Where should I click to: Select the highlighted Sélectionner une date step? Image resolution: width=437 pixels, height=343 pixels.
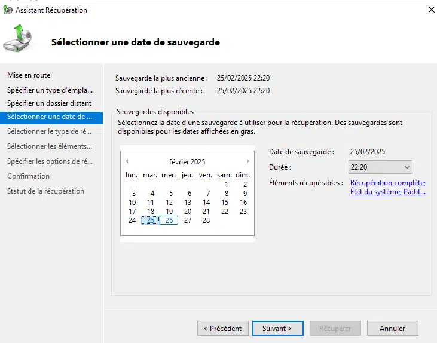click(50, 117)
